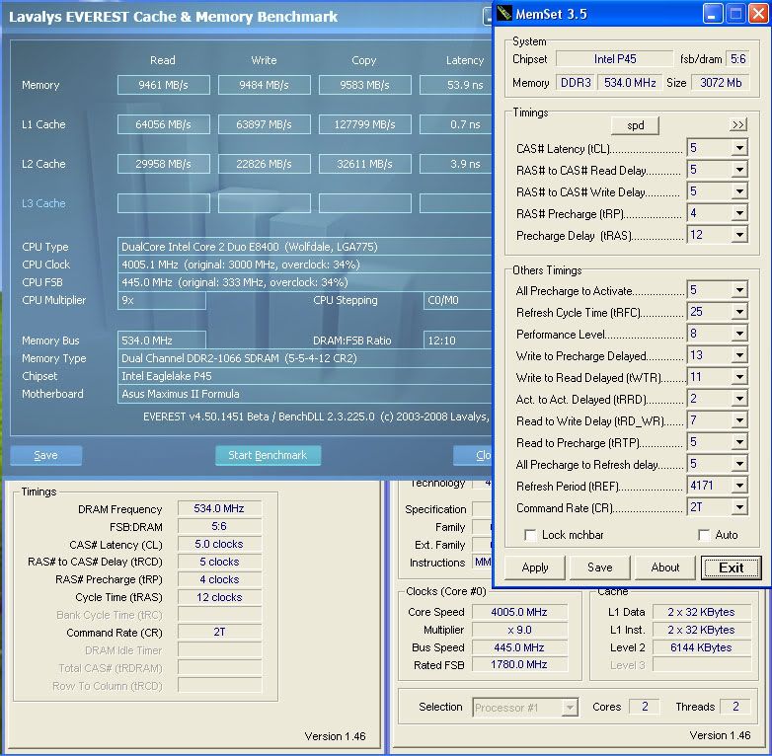Click the fsb/dram 5:6 field in MemSet

tap(738, 59)
